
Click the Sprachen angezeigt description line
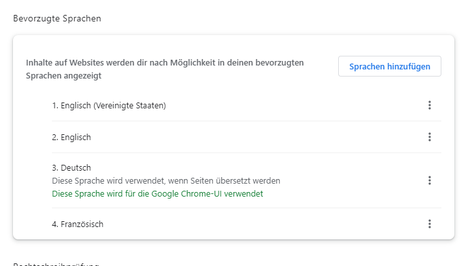tap(64, 76)
